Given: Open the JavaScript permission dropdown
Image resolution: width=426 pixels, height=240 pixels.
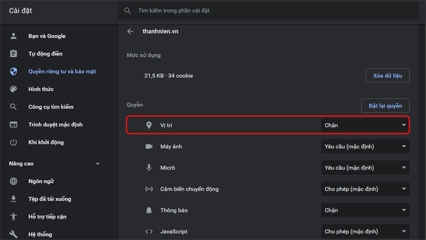Looking at the screenshot, I should click(365, 231).
